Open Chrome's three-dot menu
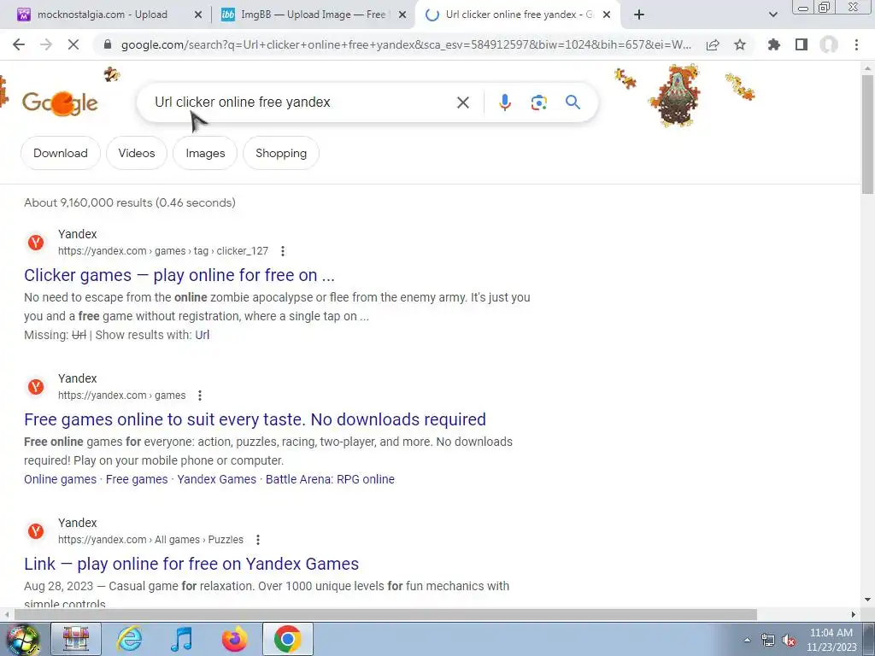This screenshot has width=875, height=656. pos(856,44)
